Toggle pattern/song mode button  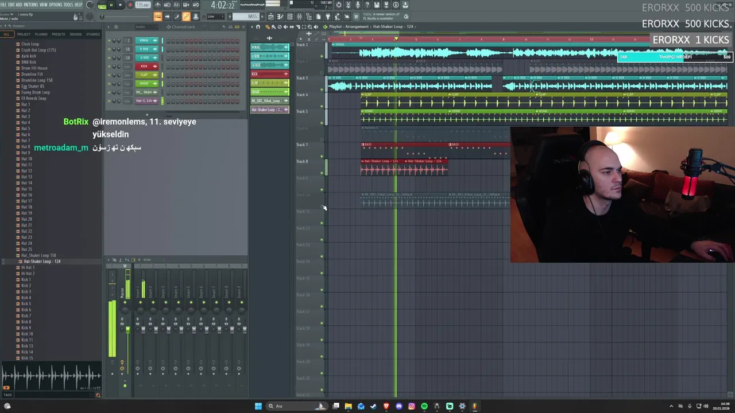(x=102, y=5)
